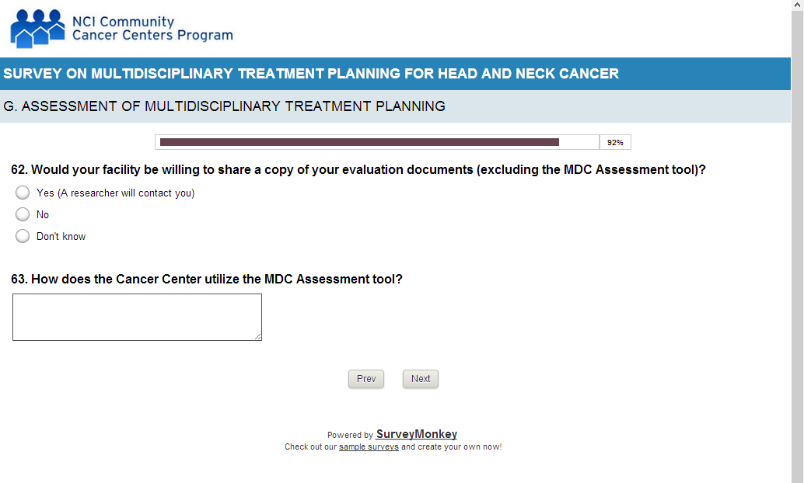Follow the sample surveys link
Viewport: 804px width, 483px height.
click(x=369, y=447)
